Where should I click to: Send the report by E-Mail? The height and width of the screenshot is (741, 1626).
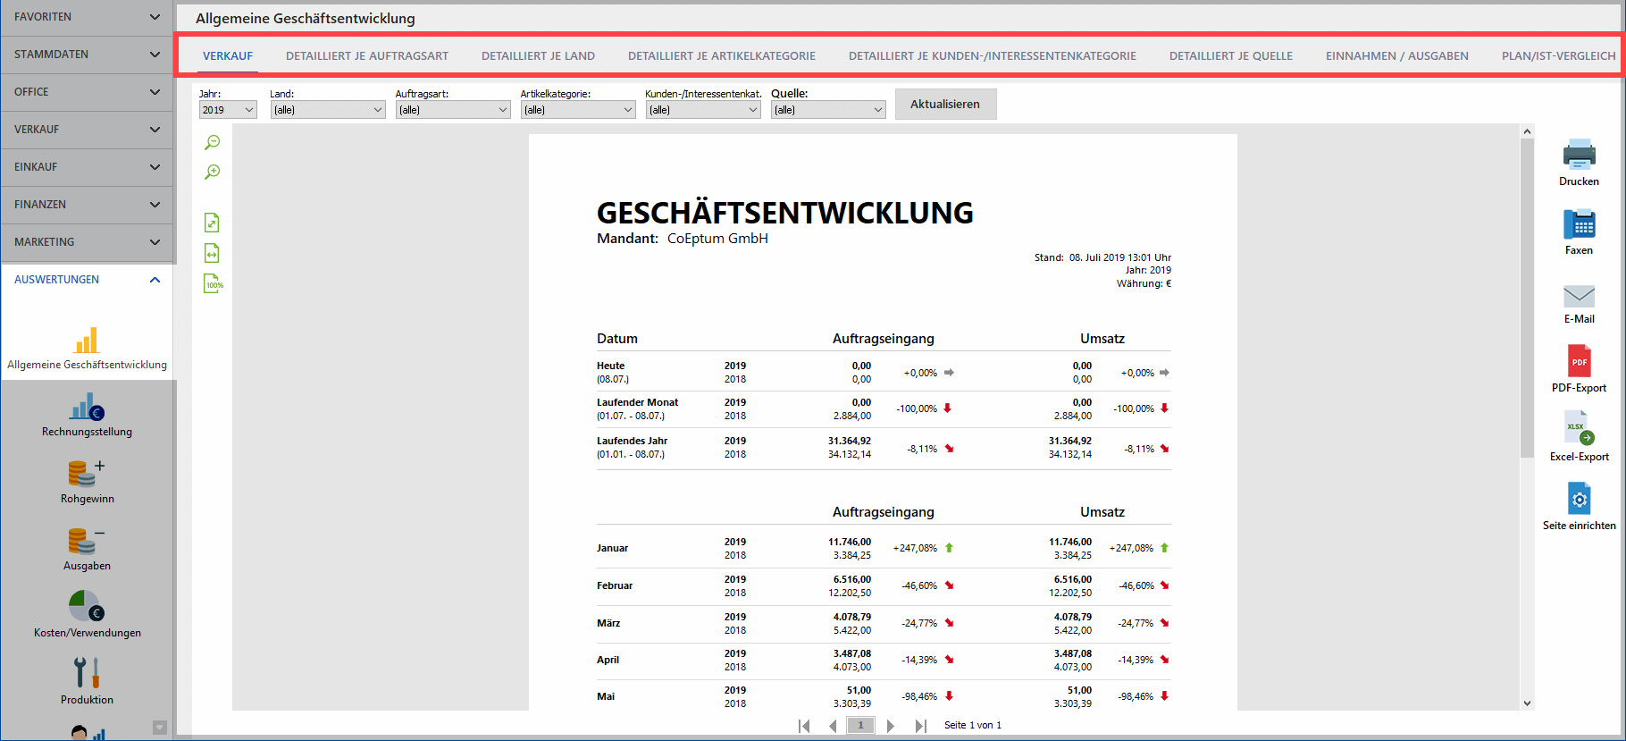[x=1579, y=304]
